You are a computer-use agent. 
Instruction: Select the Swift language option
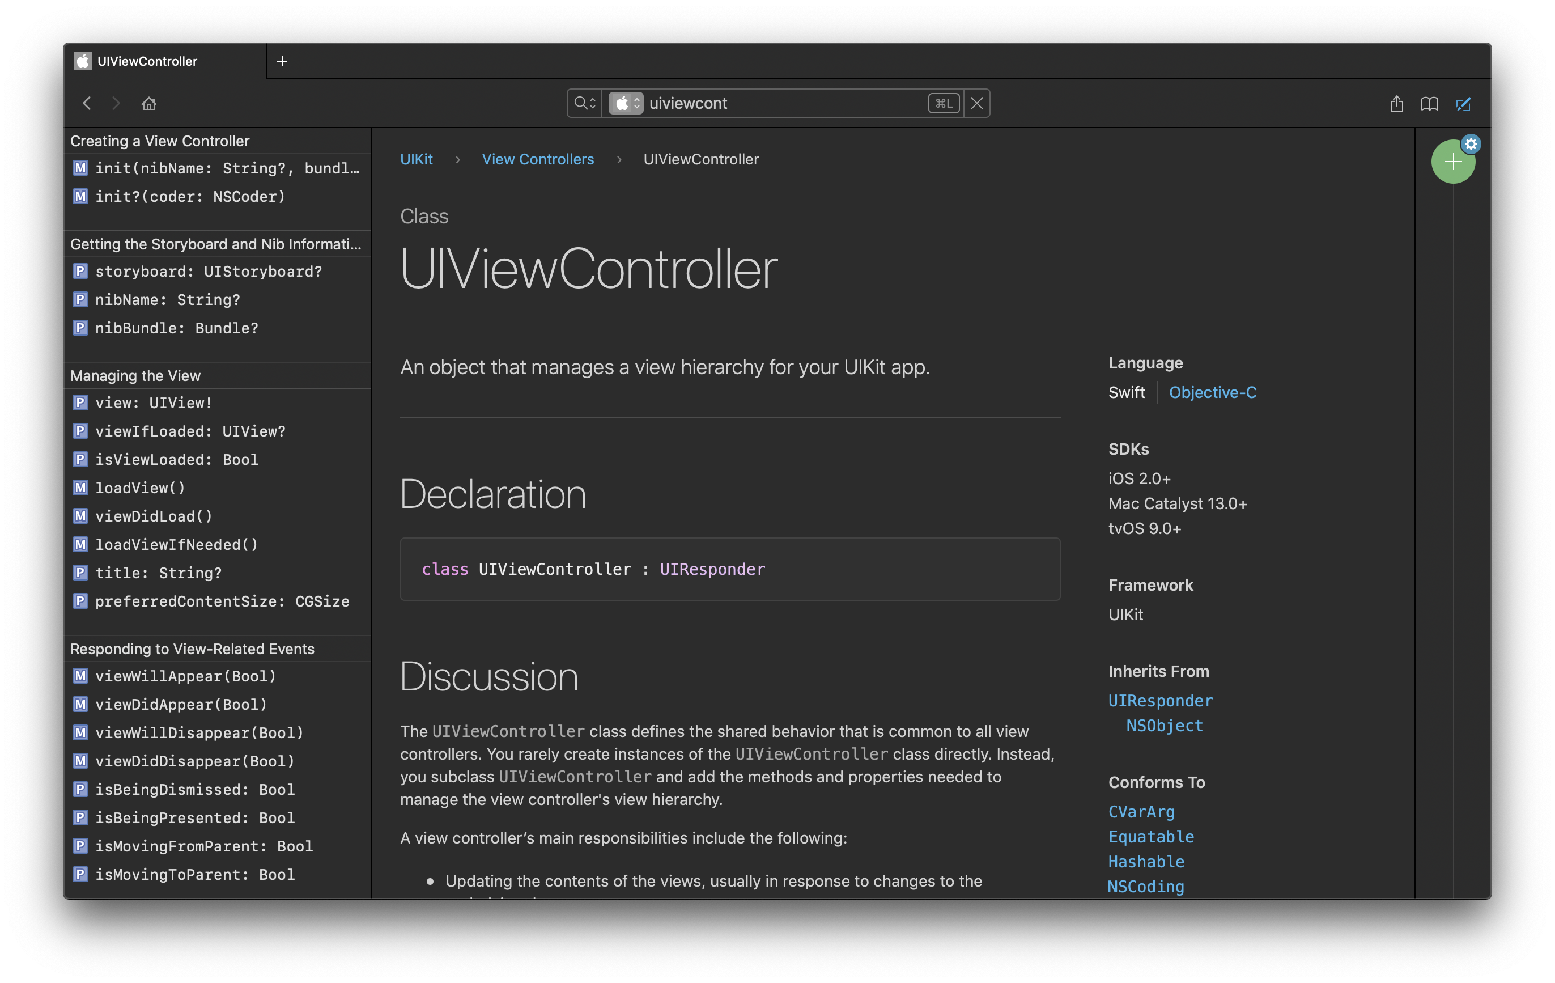pyautogui.click(x=1126, y=393)
